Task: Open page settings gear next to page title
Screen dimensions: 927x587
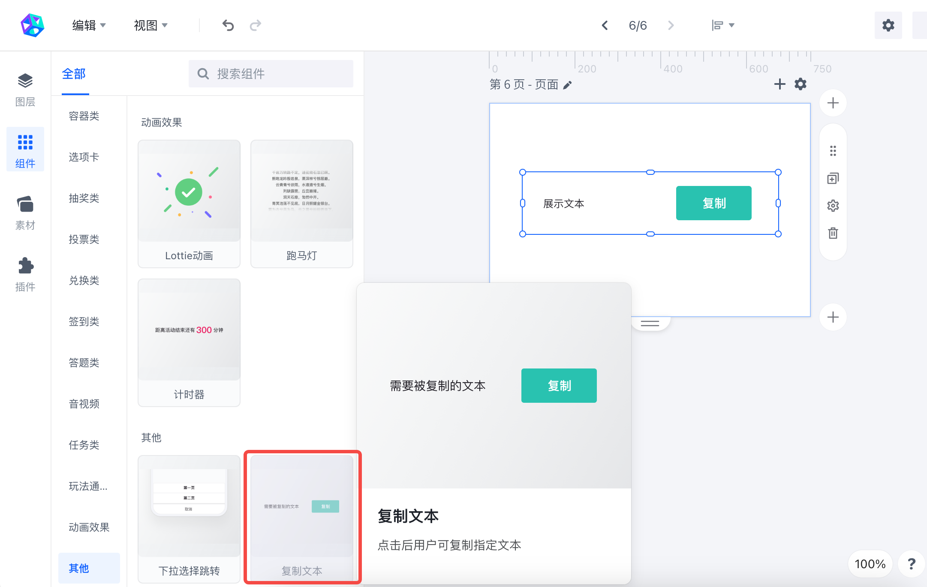Action: tap(801, 84)
